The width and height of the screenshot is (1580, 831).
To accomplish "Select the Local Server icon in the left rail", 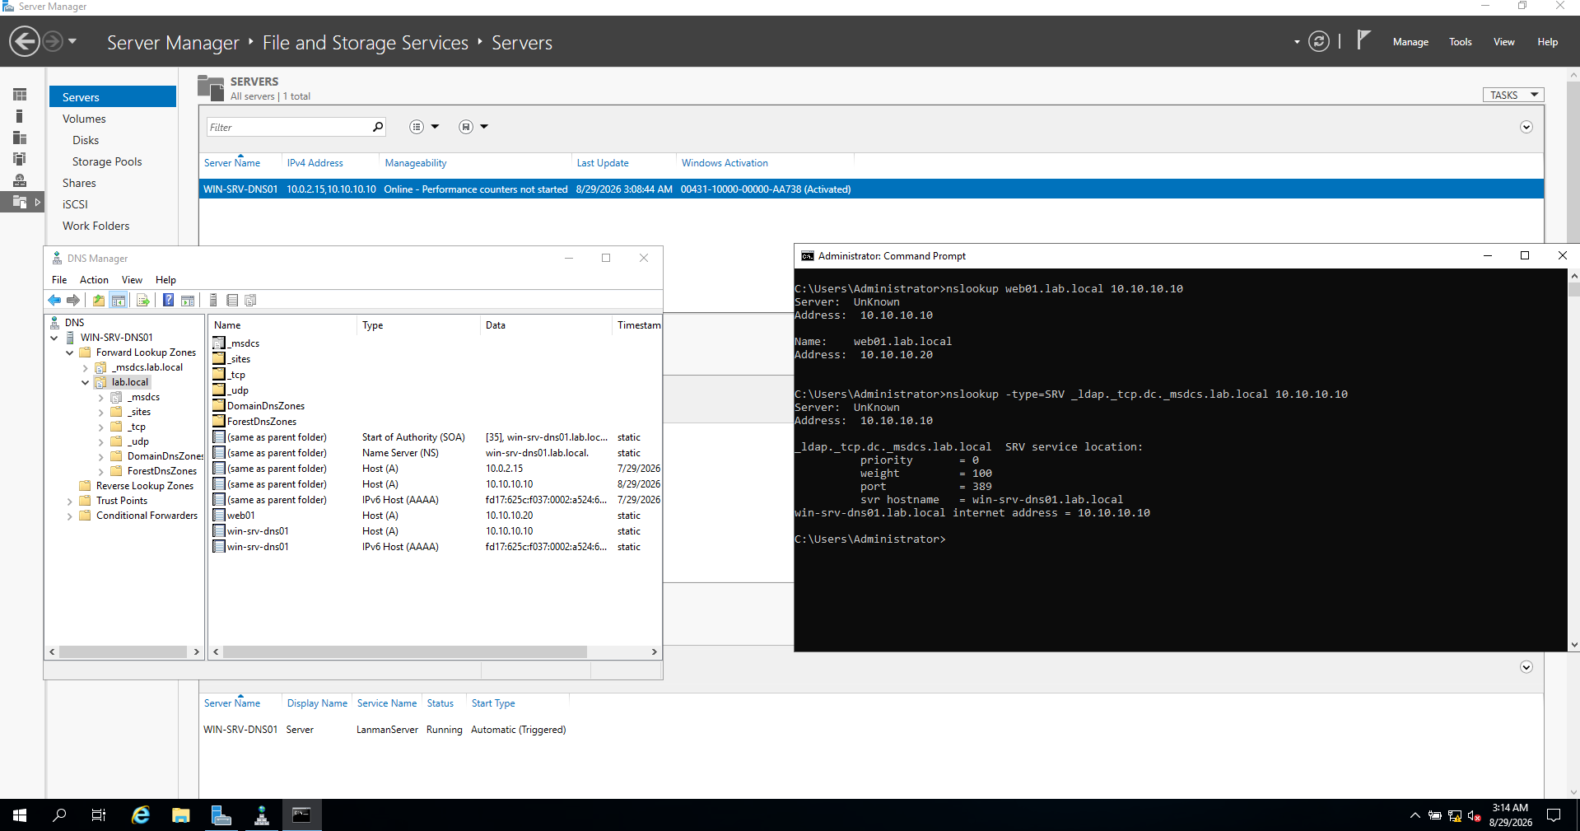I will coord(20,116).
